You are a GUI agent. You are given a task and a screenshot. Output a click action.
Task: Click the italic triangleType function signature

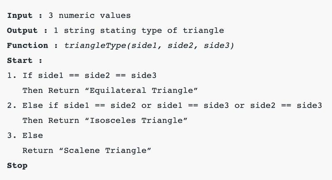click(149, 46)
